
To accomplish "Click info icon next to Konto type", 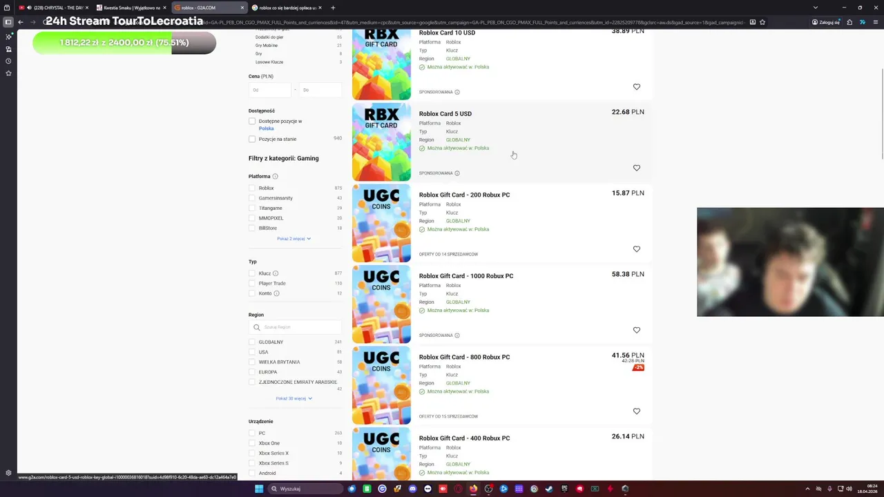I will click(276, 293).
